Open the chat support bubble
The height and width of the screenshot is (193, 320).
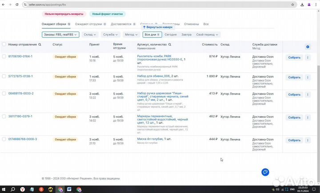265,172
